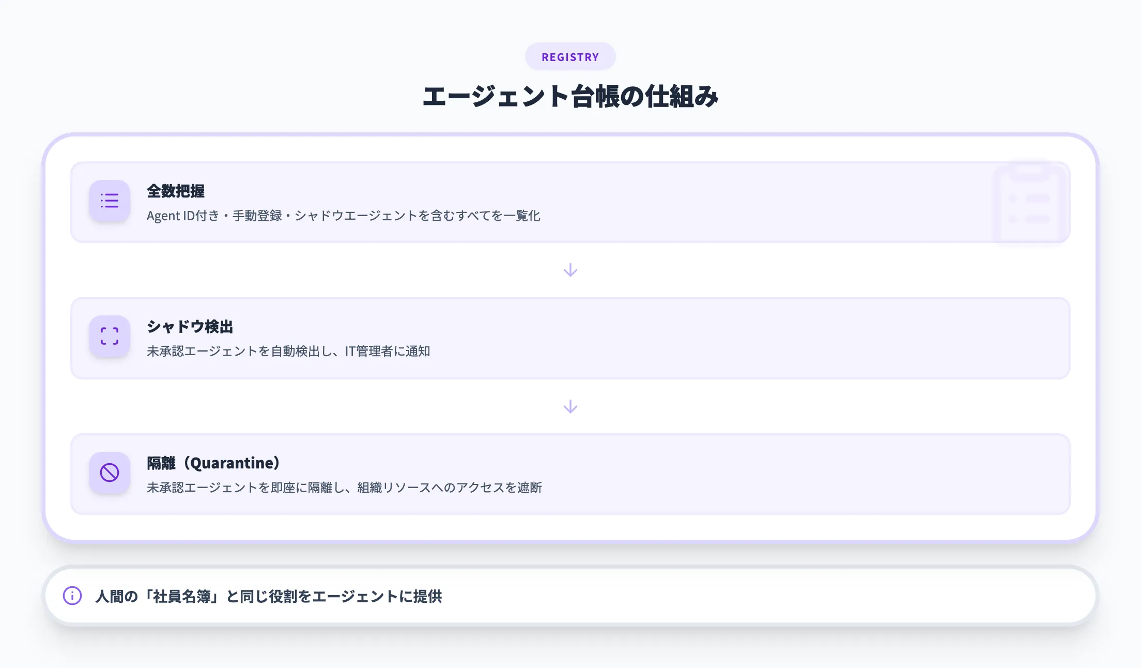Click the down arrow between シャドウ検出 and 隔離
The image size is (1141, 668).
[x=570, y=406]
